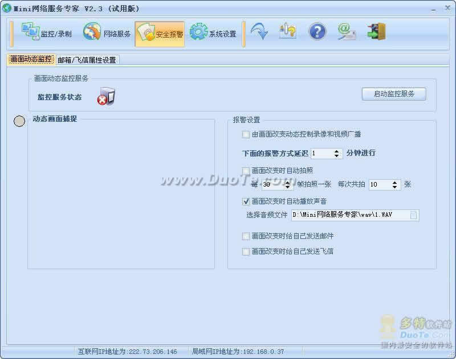Click the 每次共拍 spinner arrows showing 10
This screenshot has width=456, height=359.
[394, 184]
